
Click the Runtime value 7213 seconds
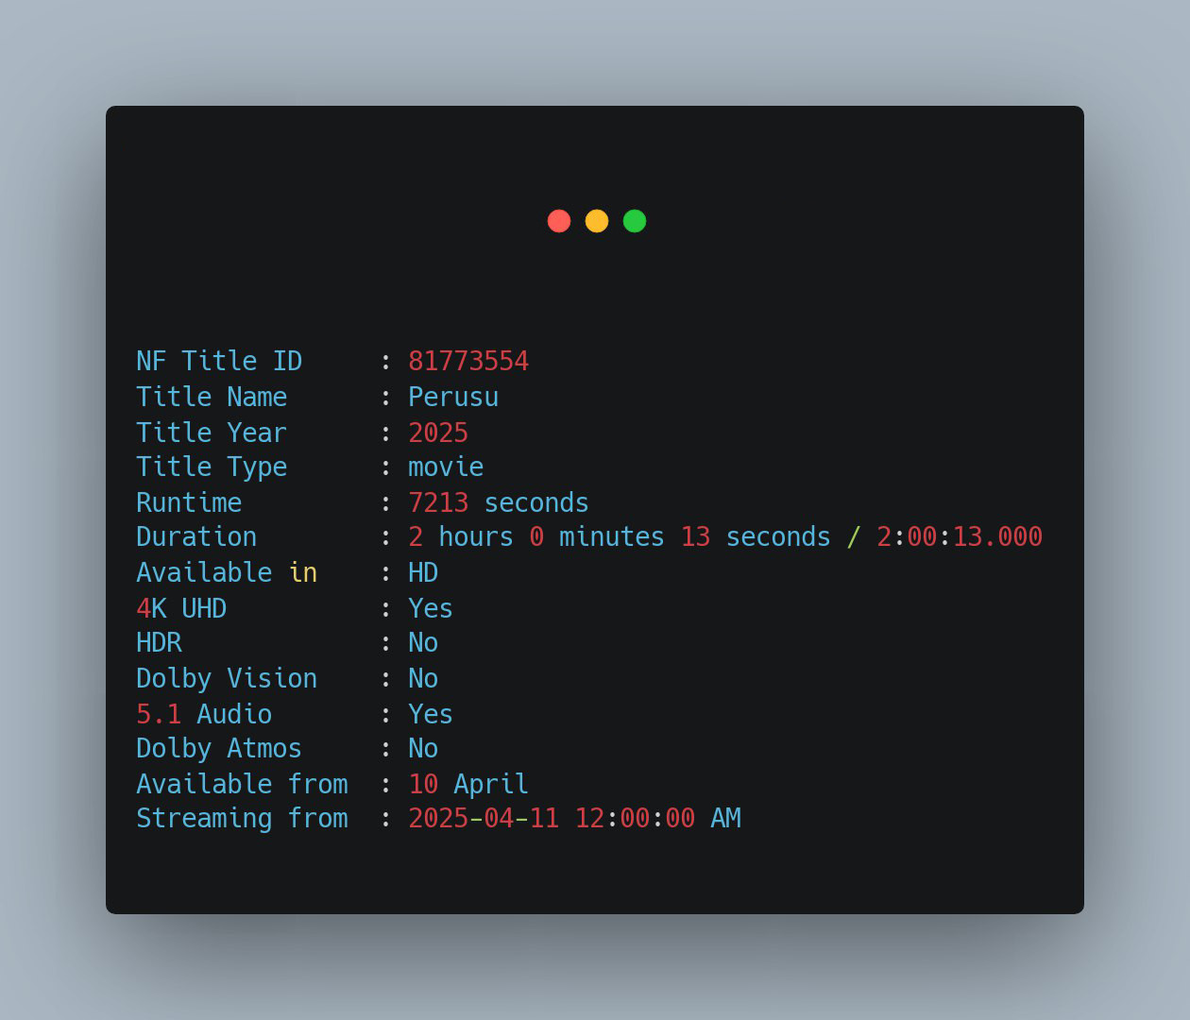tap(499, 502)
